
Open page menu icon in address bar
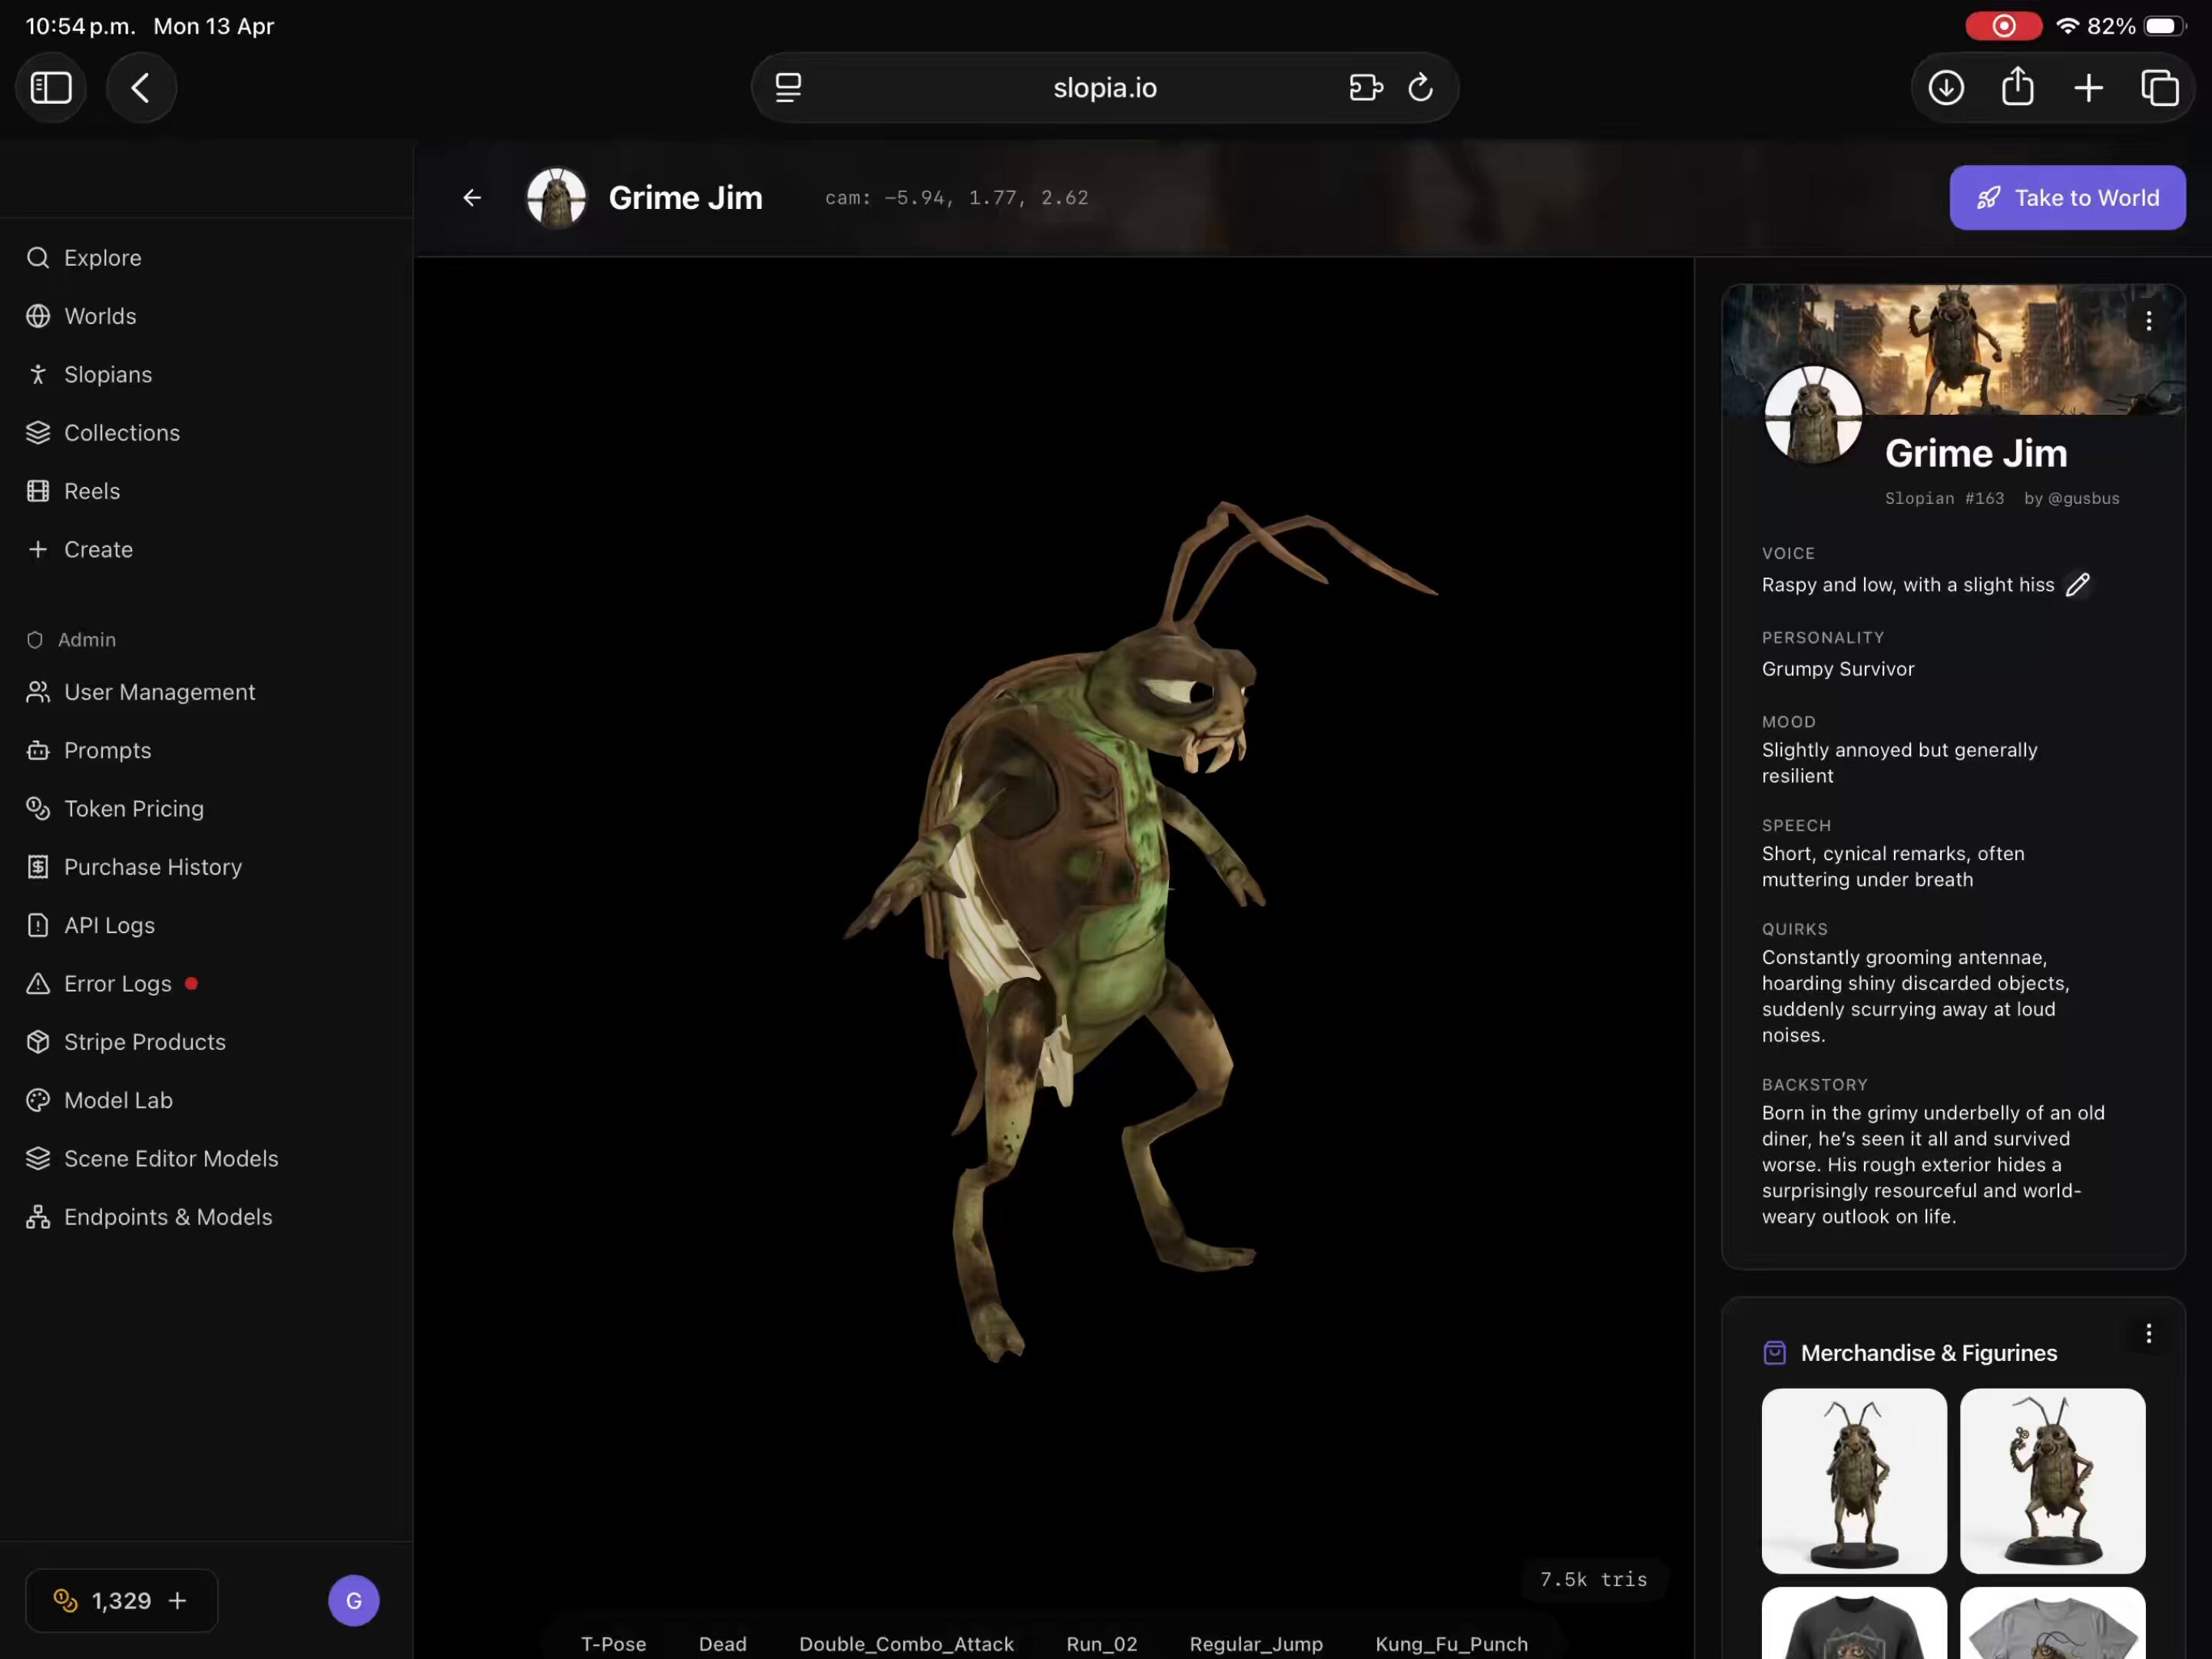[x=788, y=88]
